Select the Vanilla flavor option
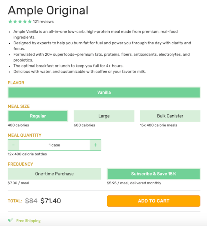 click(x=104, y=93)
